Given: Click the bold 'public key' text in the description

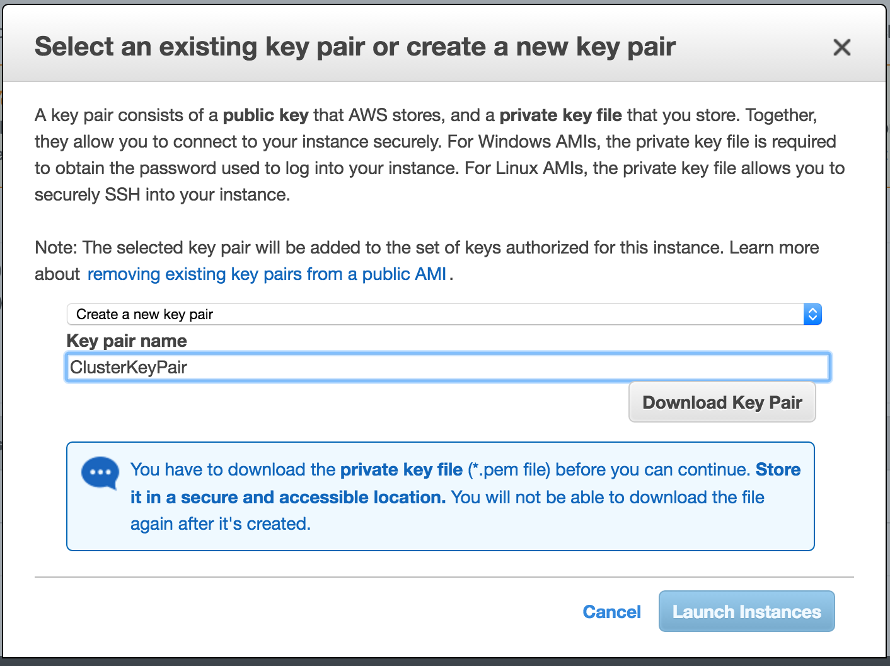Looking at the screenshot, I should [266, 115].
